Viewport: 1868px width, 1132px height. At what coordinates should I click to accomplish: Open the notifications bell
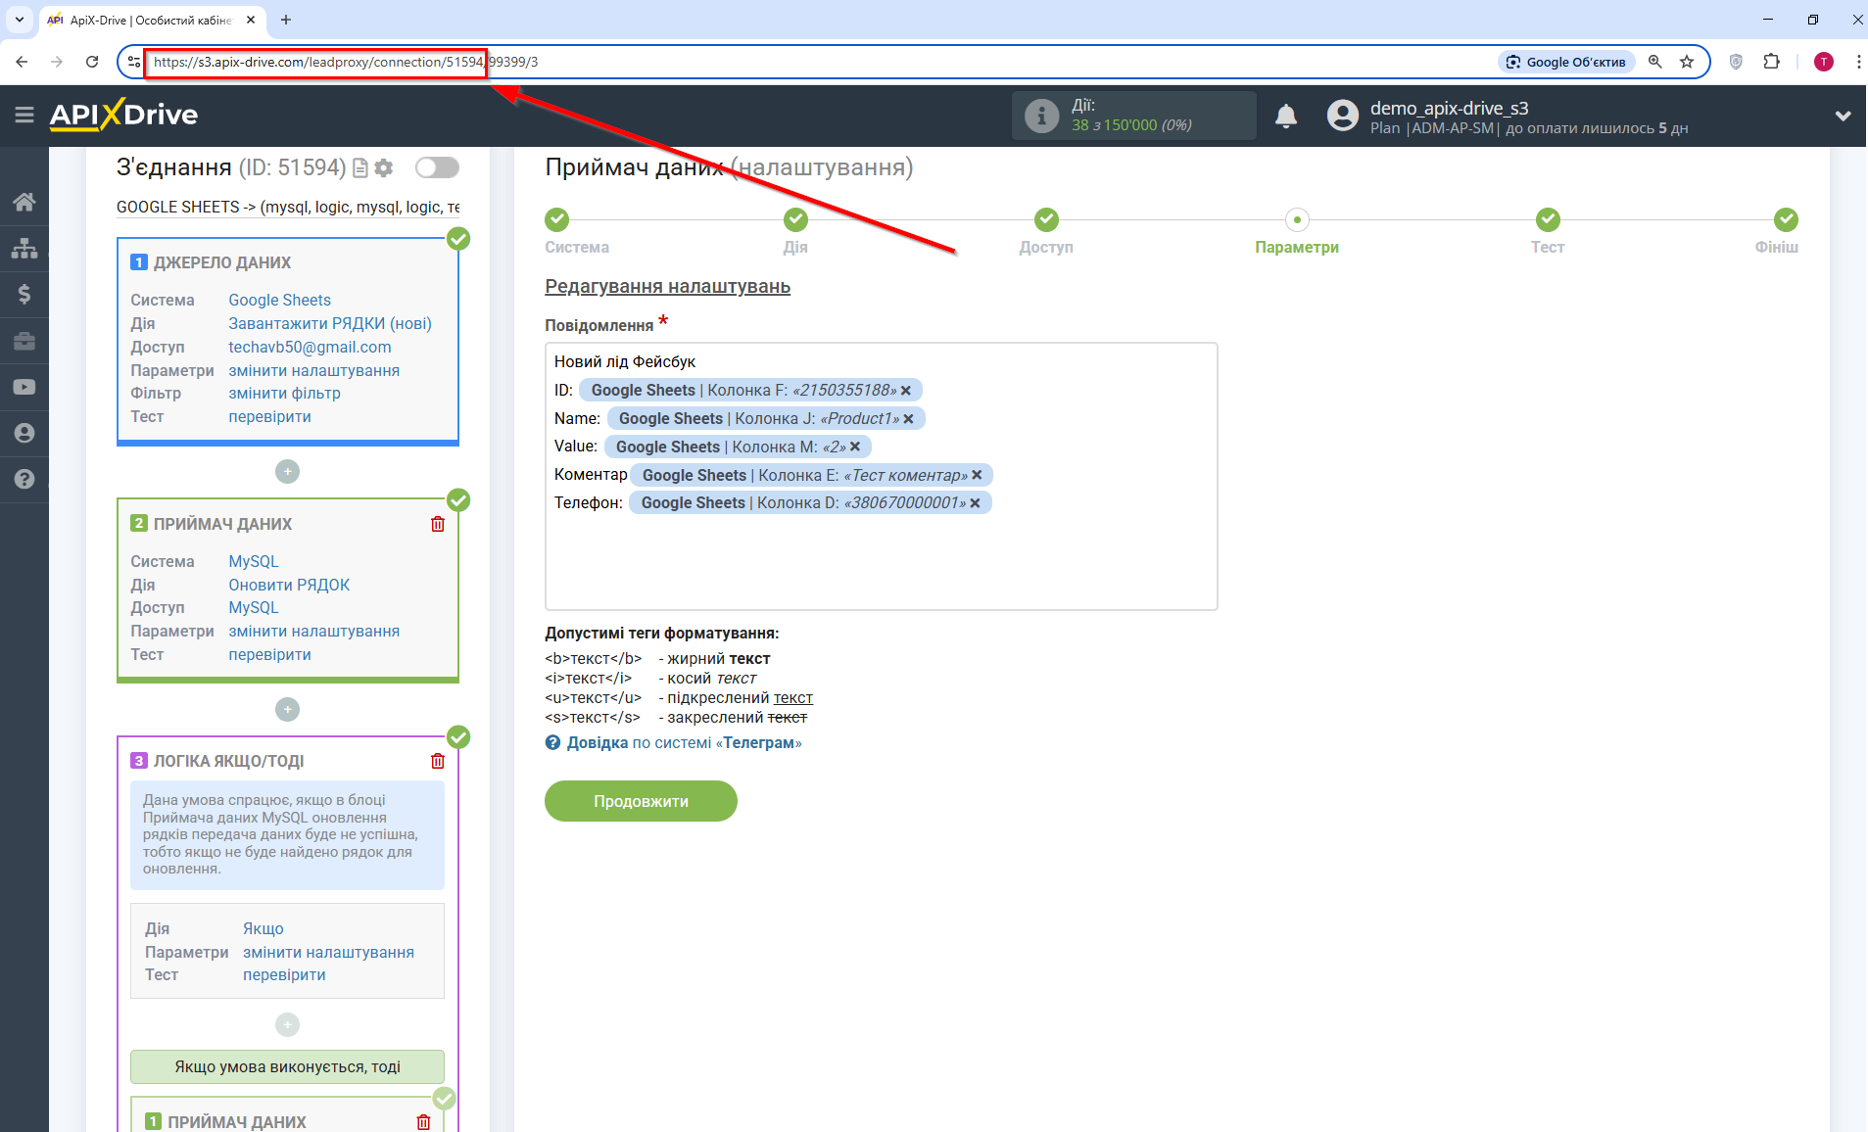tap(1286, 117)
